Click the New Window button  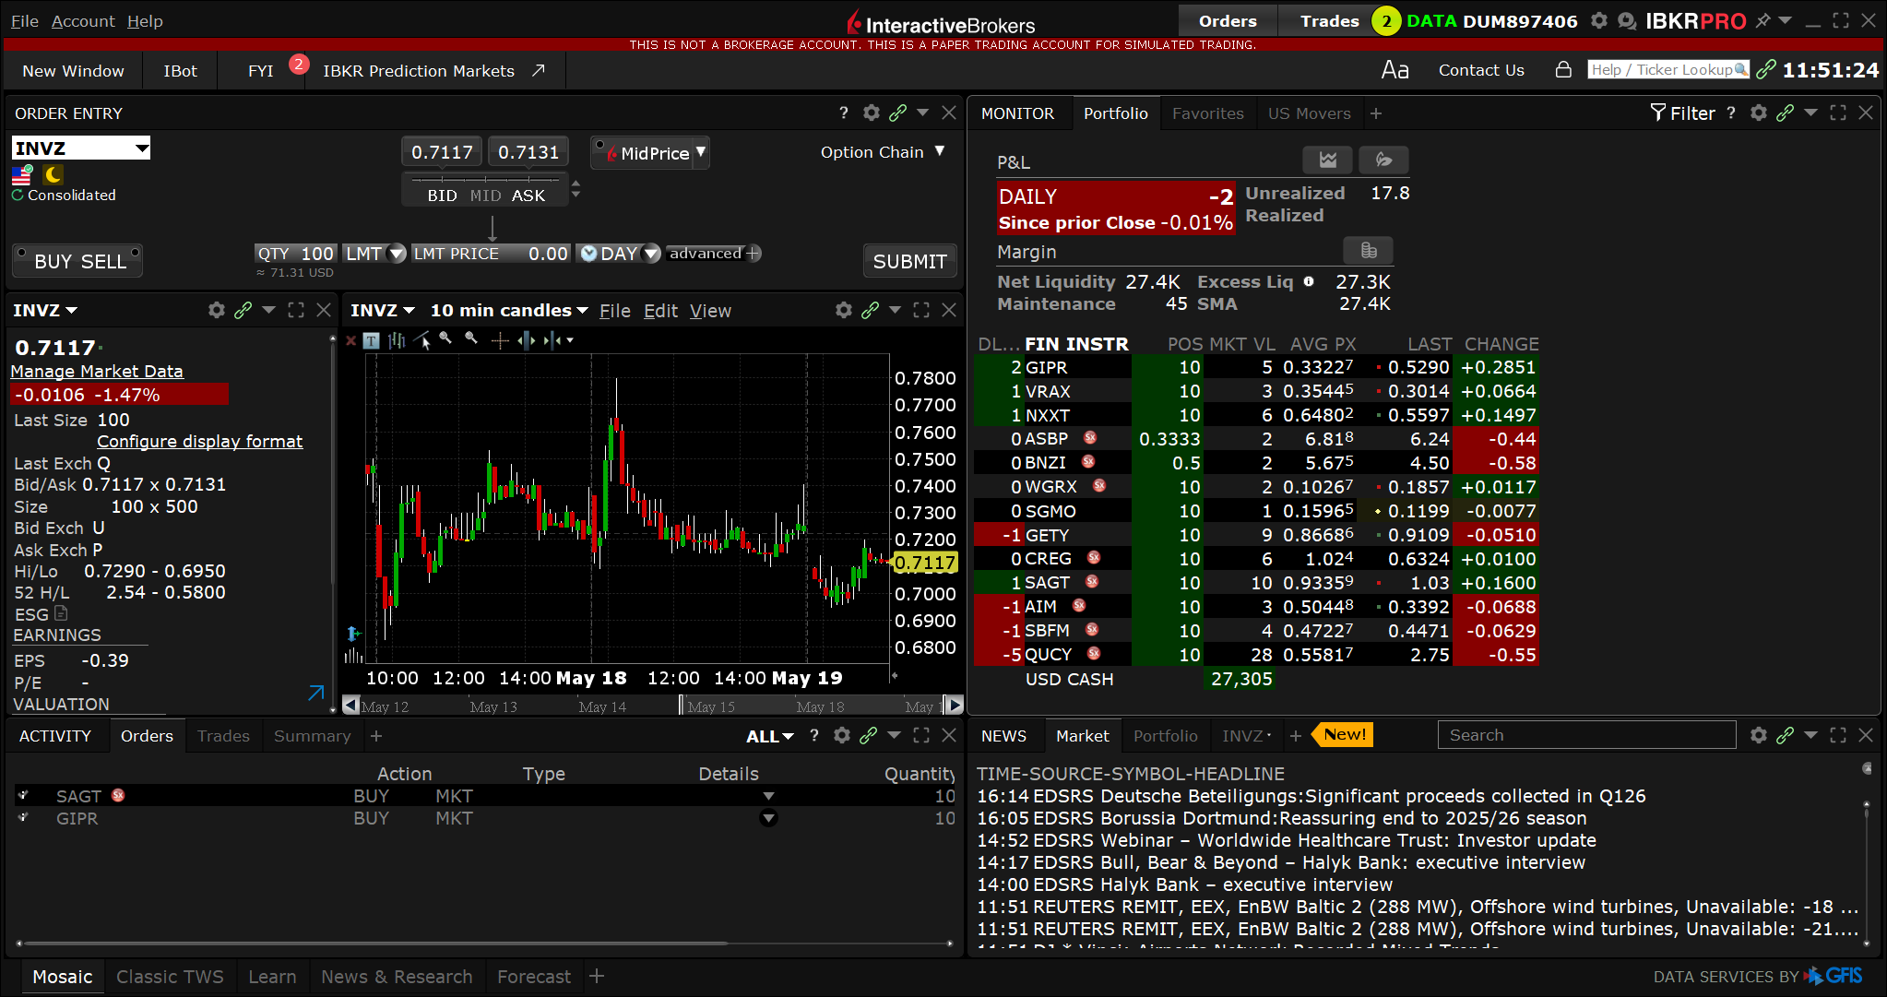tap(73, 70)
